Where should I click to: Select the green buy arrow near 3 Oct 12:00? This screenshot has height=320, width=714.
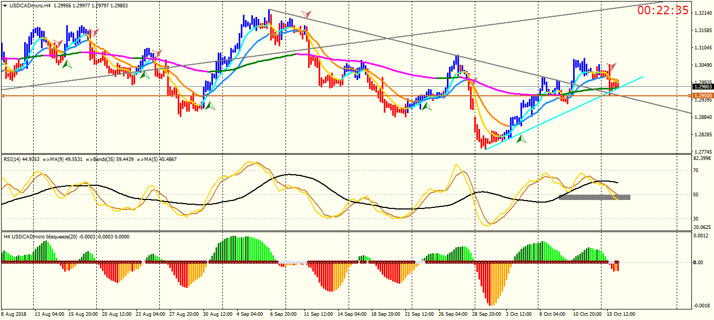tap(521, 139)
